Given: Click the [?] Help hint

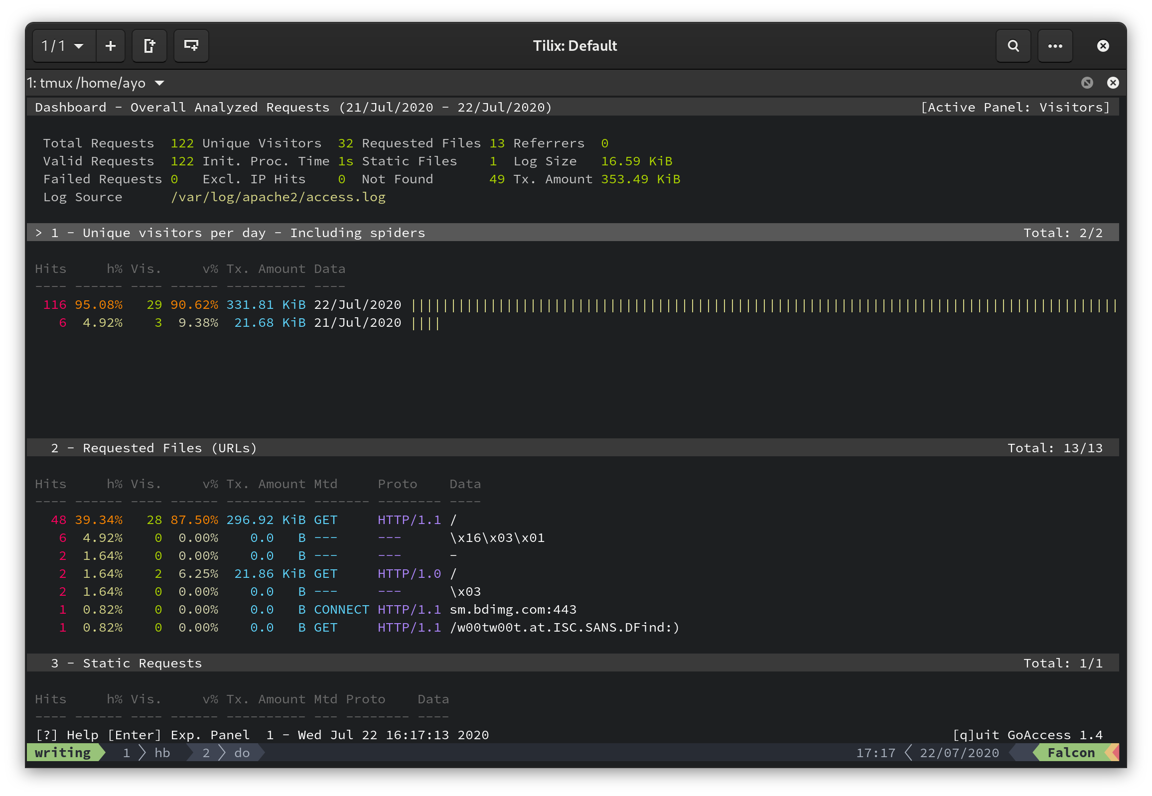Looking at the screenshot, I should [x=67, y=735].
